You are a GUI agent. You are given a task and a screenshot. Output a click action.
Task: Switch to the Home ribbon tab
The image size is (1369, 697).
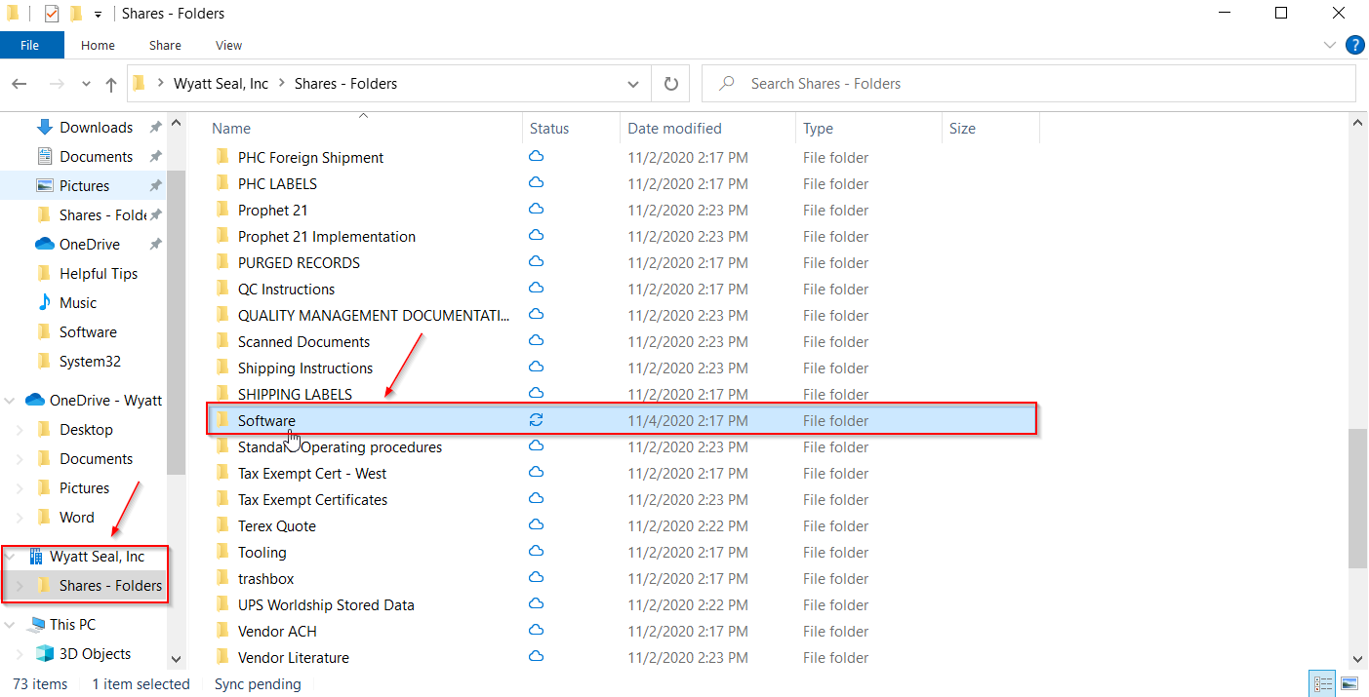click(98, 45)
